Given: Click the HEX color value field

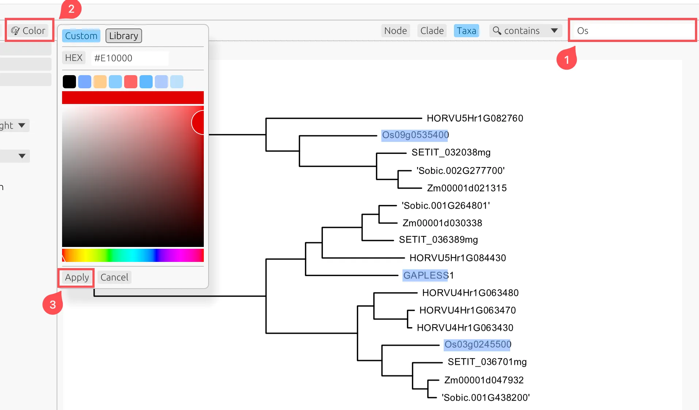Looking at the screenshot, I should (x=130, y=58).
